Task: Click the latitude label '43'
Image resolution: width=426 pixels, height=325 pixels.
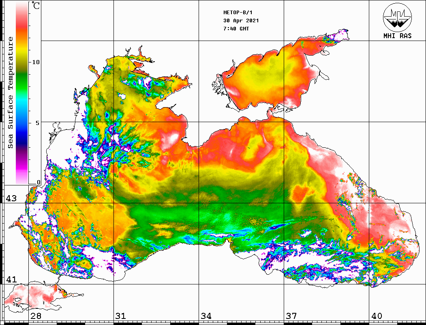Action: pos(11,198)
